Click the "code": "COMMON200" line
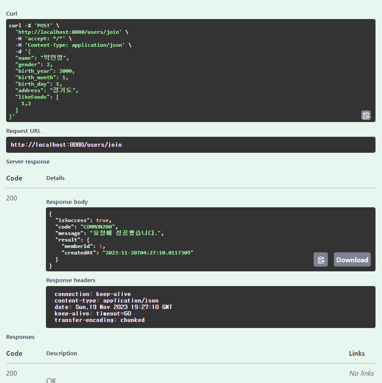This screenshot has width=382, height=383. (x=87, y=227)
